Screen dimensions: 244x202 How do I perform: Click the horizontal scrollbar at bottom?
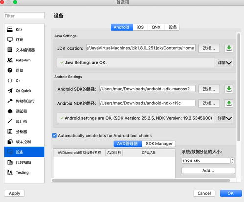click(x=141, y=180)
